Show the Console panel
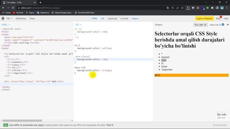This screenshot has height=129, width=230. pyautogui.click(x=124, y=18)
